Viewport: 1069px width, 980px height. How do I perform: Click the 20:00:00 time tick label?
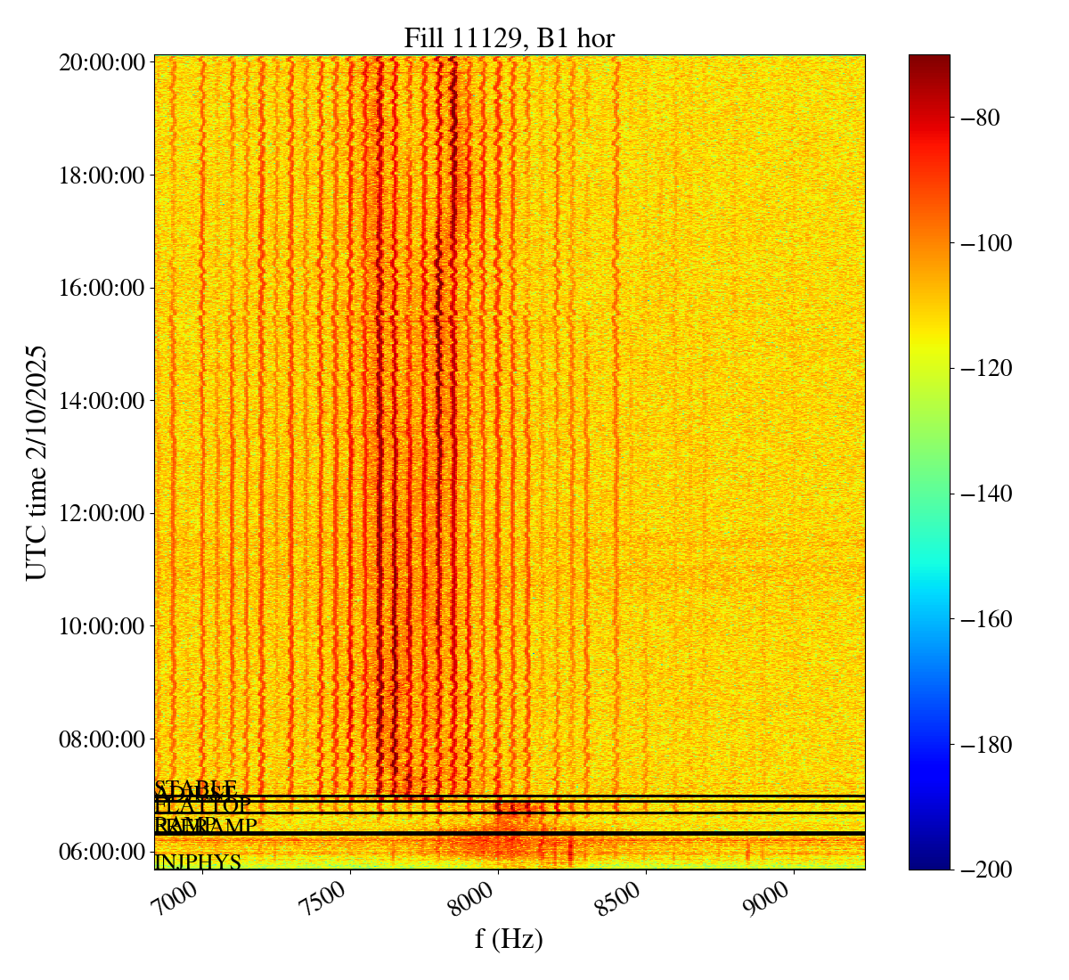[x=102, y=62]
